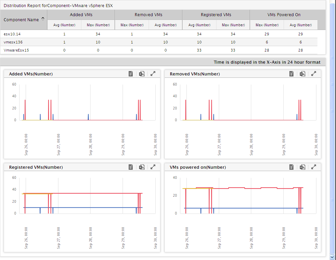Click Avg (Number) under Added VMs

pos(64,25)
